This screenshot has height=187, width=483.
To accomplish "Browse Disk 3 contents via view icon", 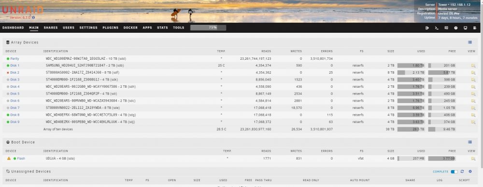I will [x=473, y=80].
